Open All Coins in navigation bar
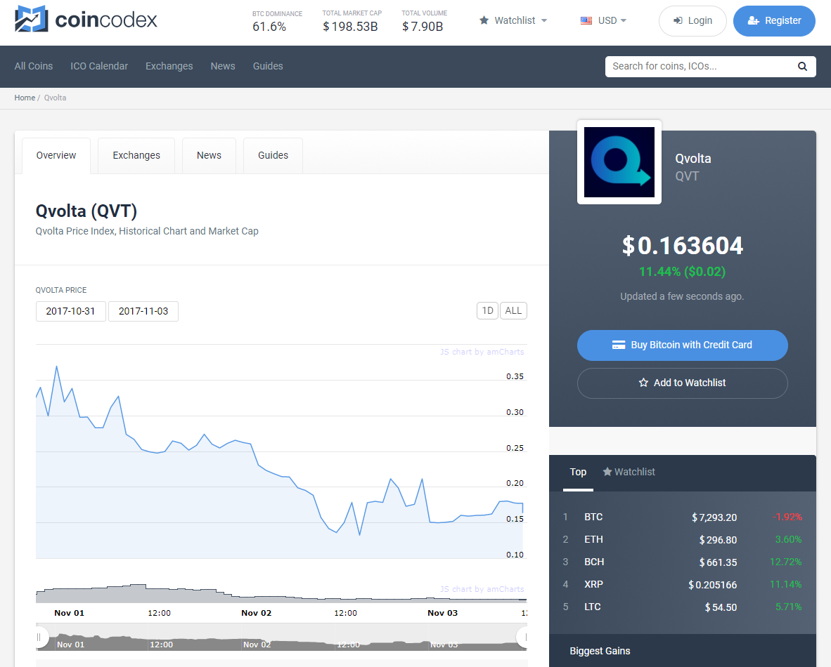The width and height of the screenshot is (831, 667). coord(33,66)
